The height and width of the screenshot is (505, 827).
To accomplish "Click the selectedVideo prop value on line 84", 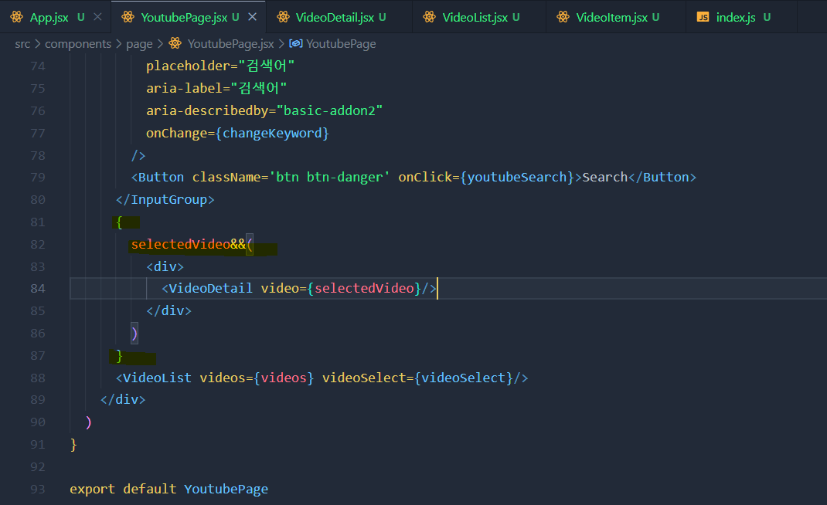I will coord(364,288).
